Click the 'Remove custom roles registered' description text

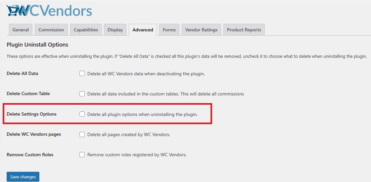(x=137, y=155)
